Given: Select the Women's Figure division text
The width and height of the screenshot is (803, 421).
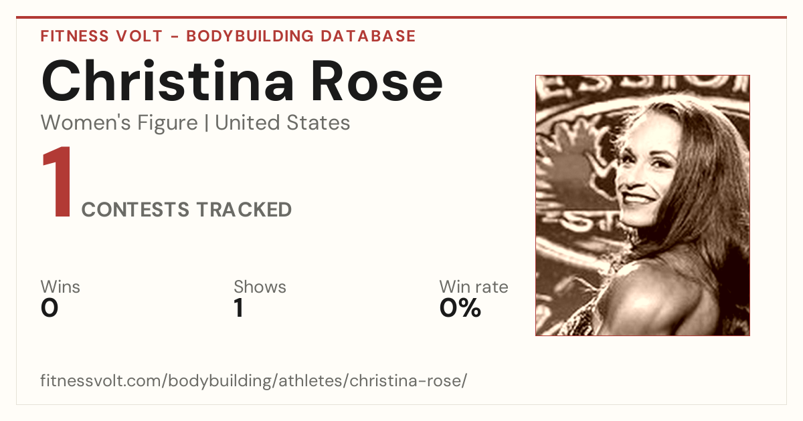Looking at the screenshot, I should (x=119, y=123).
